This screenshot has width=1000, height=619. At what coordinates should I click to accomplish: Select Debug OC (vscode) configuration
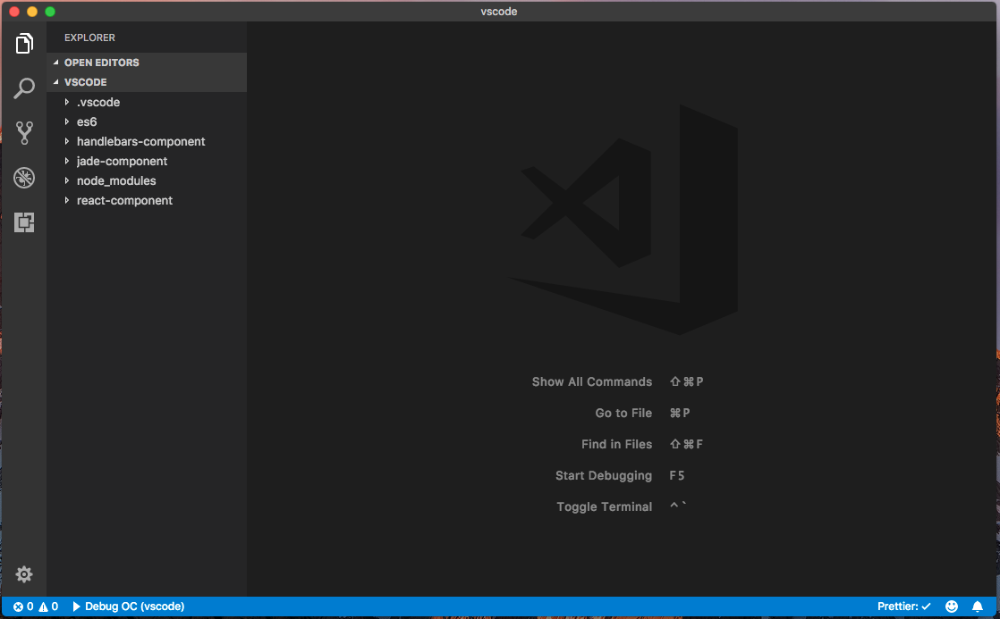(x=134, y=606)
